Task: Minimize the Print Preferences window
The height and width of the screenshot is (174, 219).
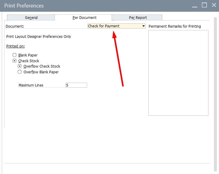Action: 195,6
